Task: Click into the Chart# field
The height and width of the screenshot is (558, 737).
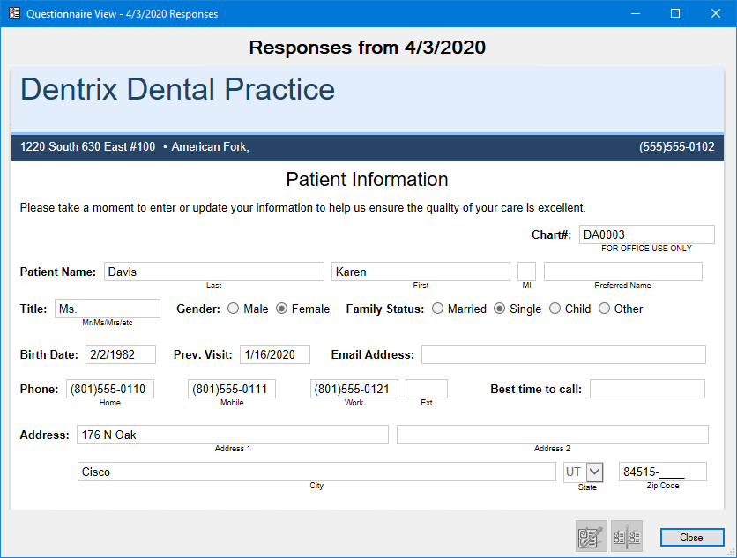Action: click(646, 234)
